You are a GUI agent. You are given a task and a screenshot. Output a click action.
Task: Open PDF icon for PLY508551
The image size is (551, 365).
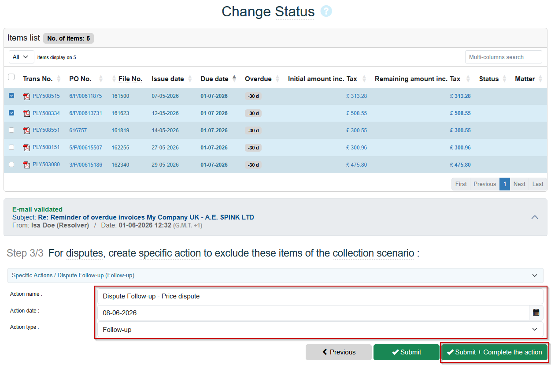click(x=26, y=130)
